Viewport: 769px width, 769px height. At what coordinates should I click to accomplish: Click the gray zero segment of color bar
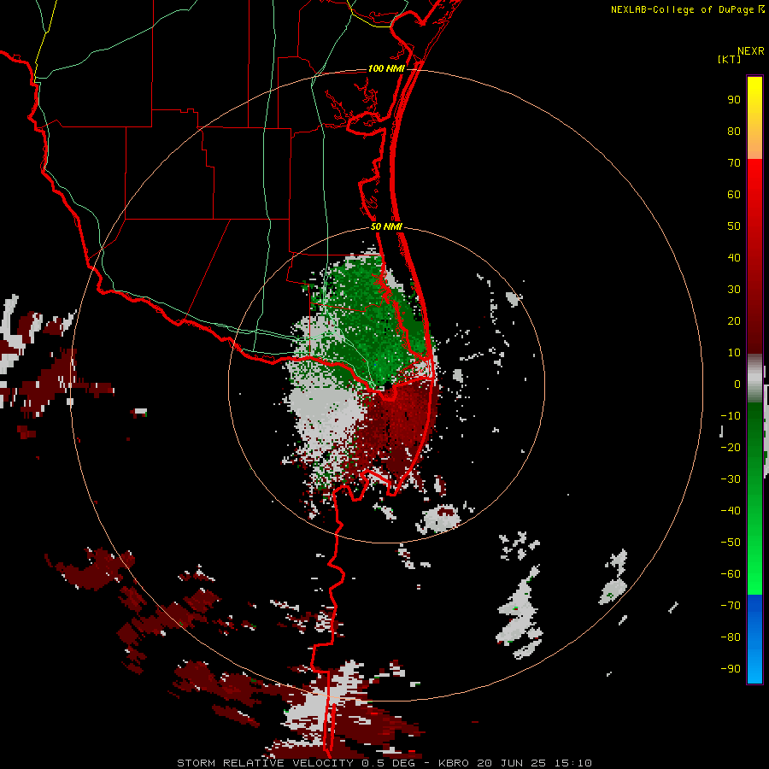pos(754,379)
